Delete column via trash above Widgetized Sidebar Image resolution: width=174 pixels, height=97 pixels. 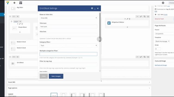tap(129, 19)
